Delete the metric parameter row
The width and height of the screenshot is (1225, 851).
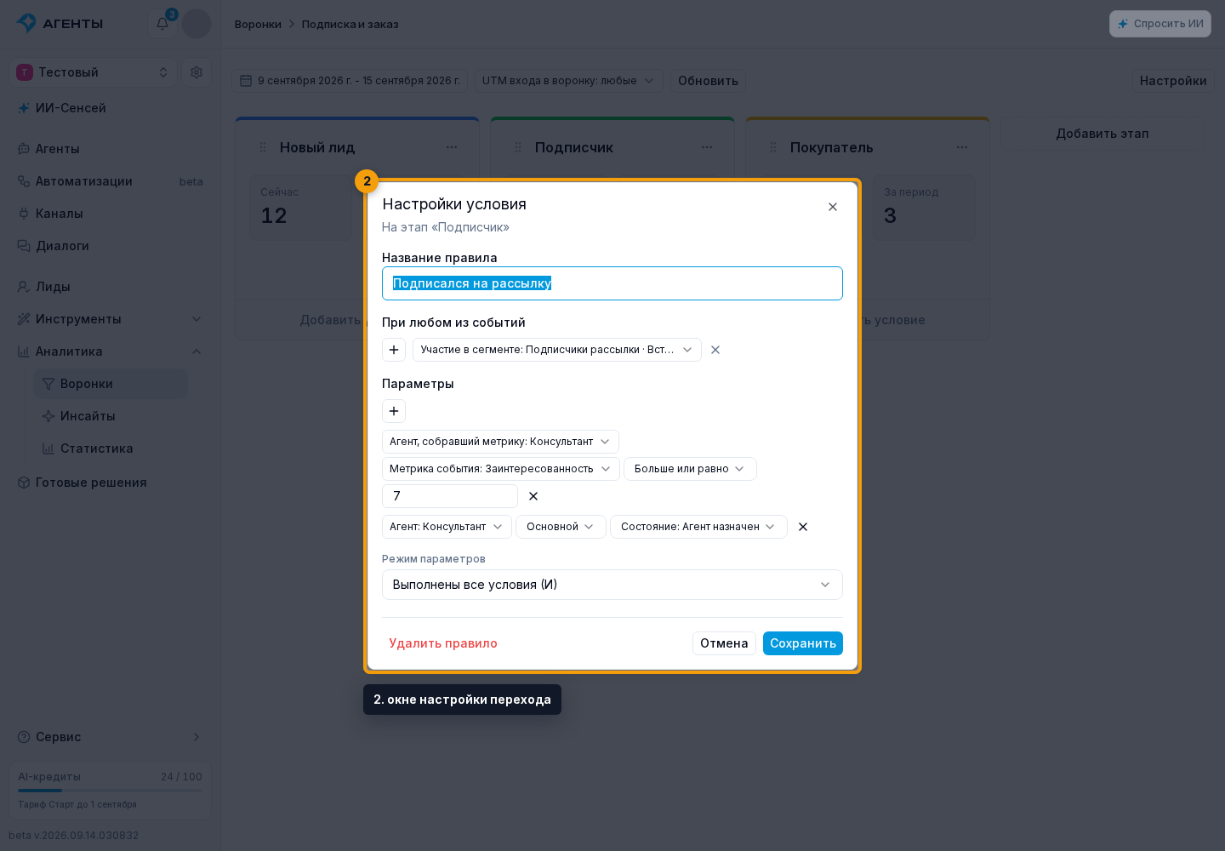tap(533, 496)
